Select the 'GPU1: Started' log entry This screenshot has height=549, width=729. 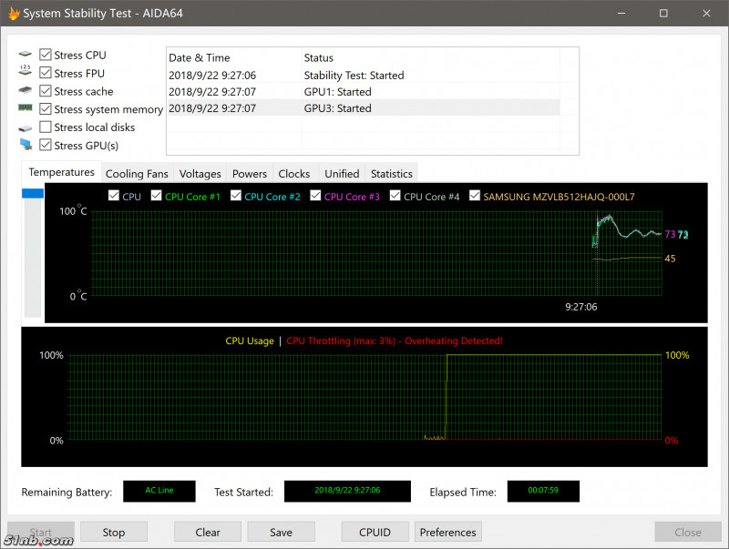[x=363, y=91]
